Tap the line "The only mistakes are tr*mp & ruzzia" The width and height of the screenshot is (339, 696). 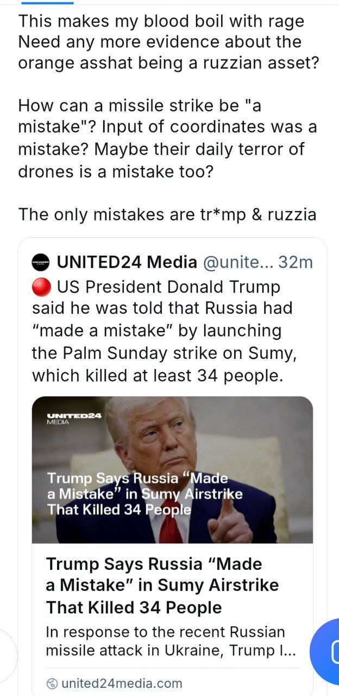(x=167, y=214)
